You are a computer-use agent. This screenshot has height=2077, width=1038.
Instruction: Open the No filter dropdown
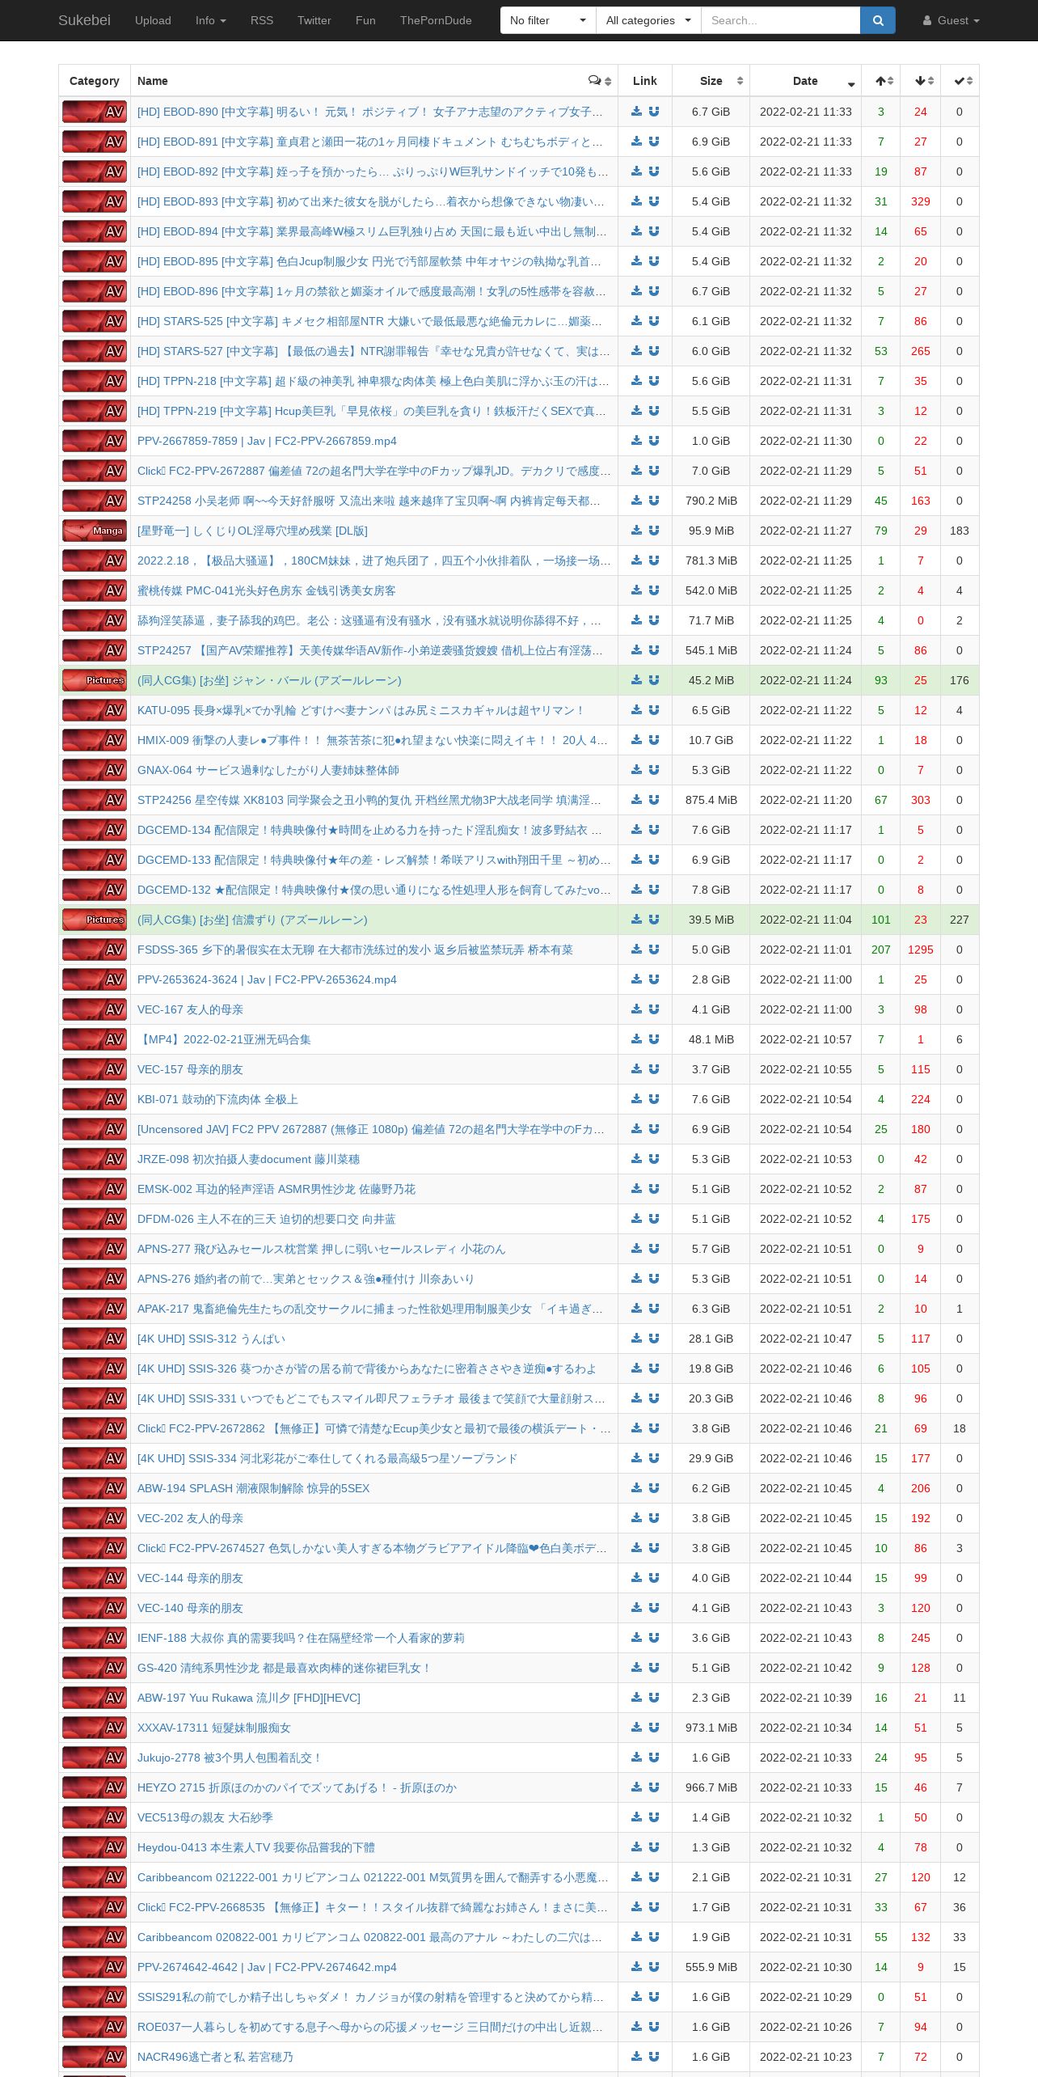(x=548, y=20)
